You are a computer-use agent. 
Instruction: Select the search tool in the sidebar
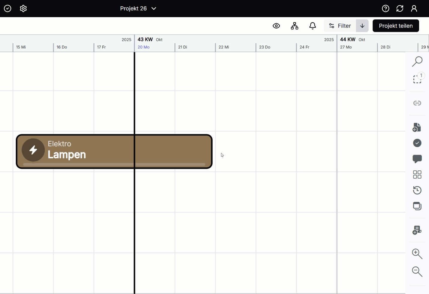(417, 61)
